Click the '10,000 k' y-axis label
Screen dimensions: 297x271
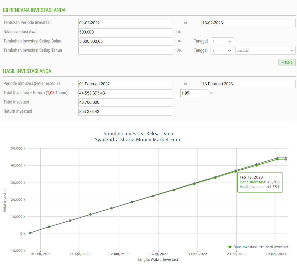point(18,216)
